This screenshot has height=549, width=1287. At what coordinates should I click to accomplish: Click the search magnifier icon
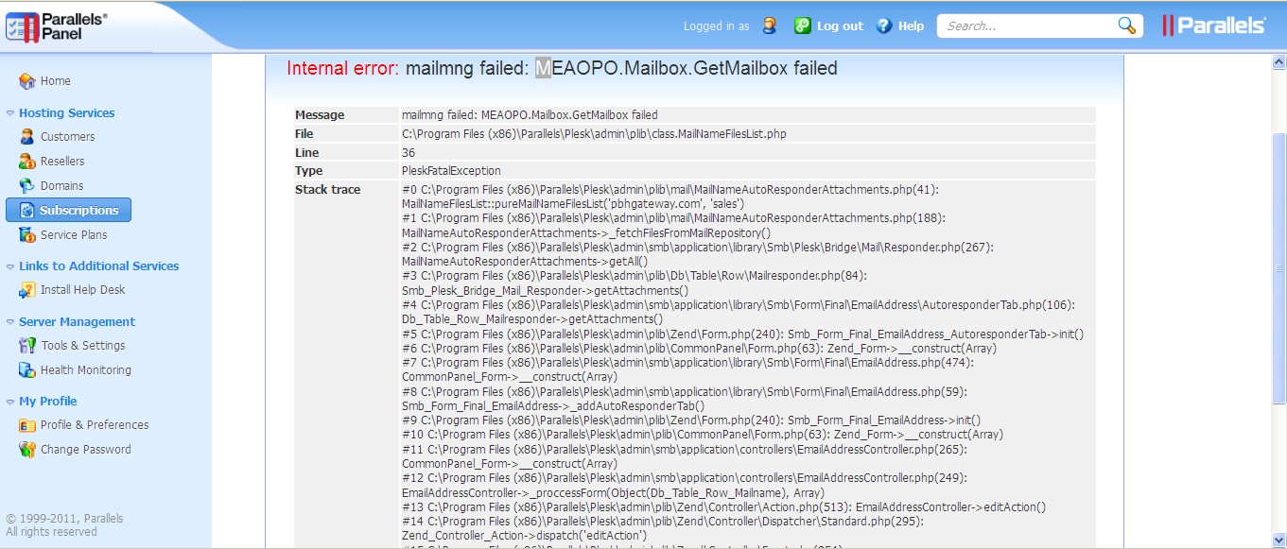[1127, 26]
